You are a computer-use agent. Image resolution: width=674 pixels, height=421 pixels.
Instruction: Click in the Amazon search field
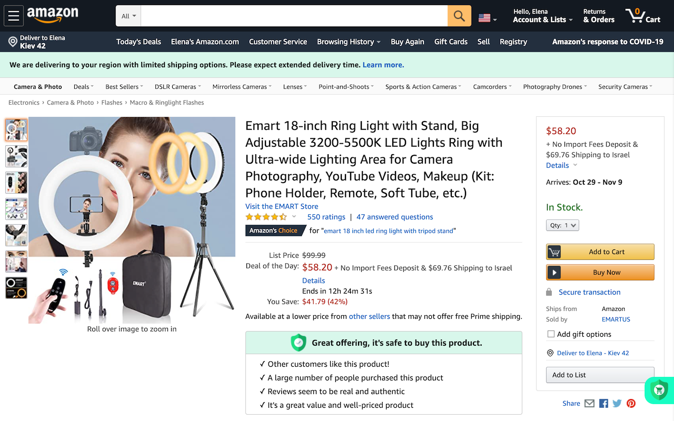pos(294,16)
